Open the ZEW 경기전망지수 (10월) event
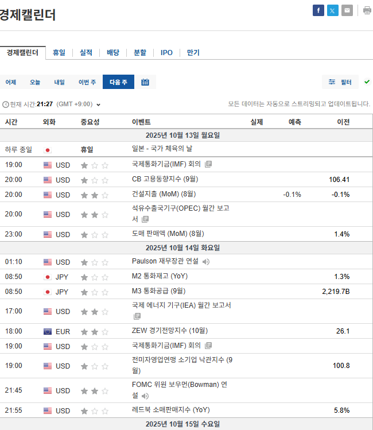Screen dimensions: 373x430 coord(170,331)
